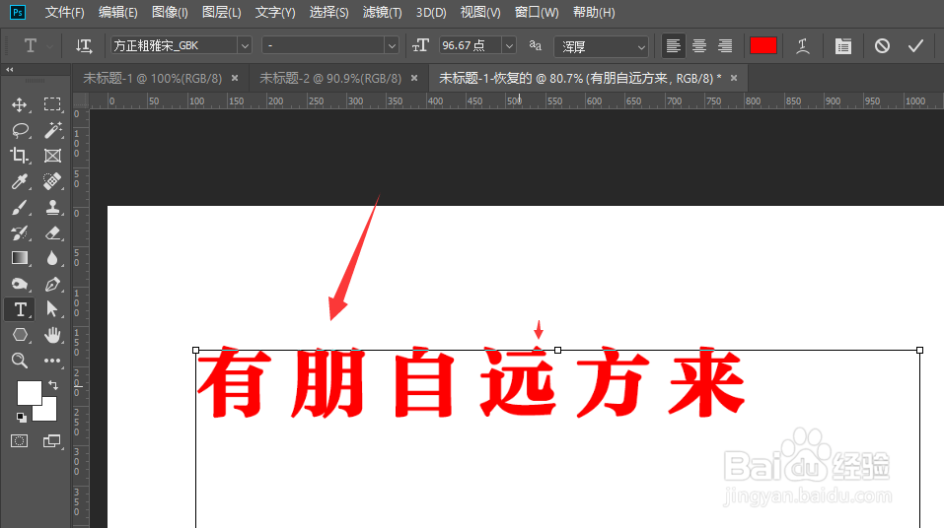Open the 帮助(H) menu

click(594, 12)
